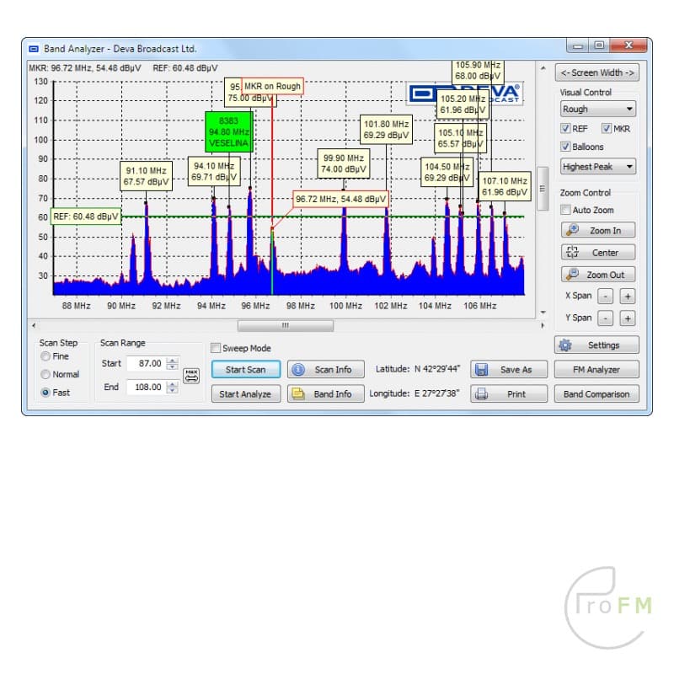Select the Fine scan step option
The image size is (674, 674).
(45, 356)
